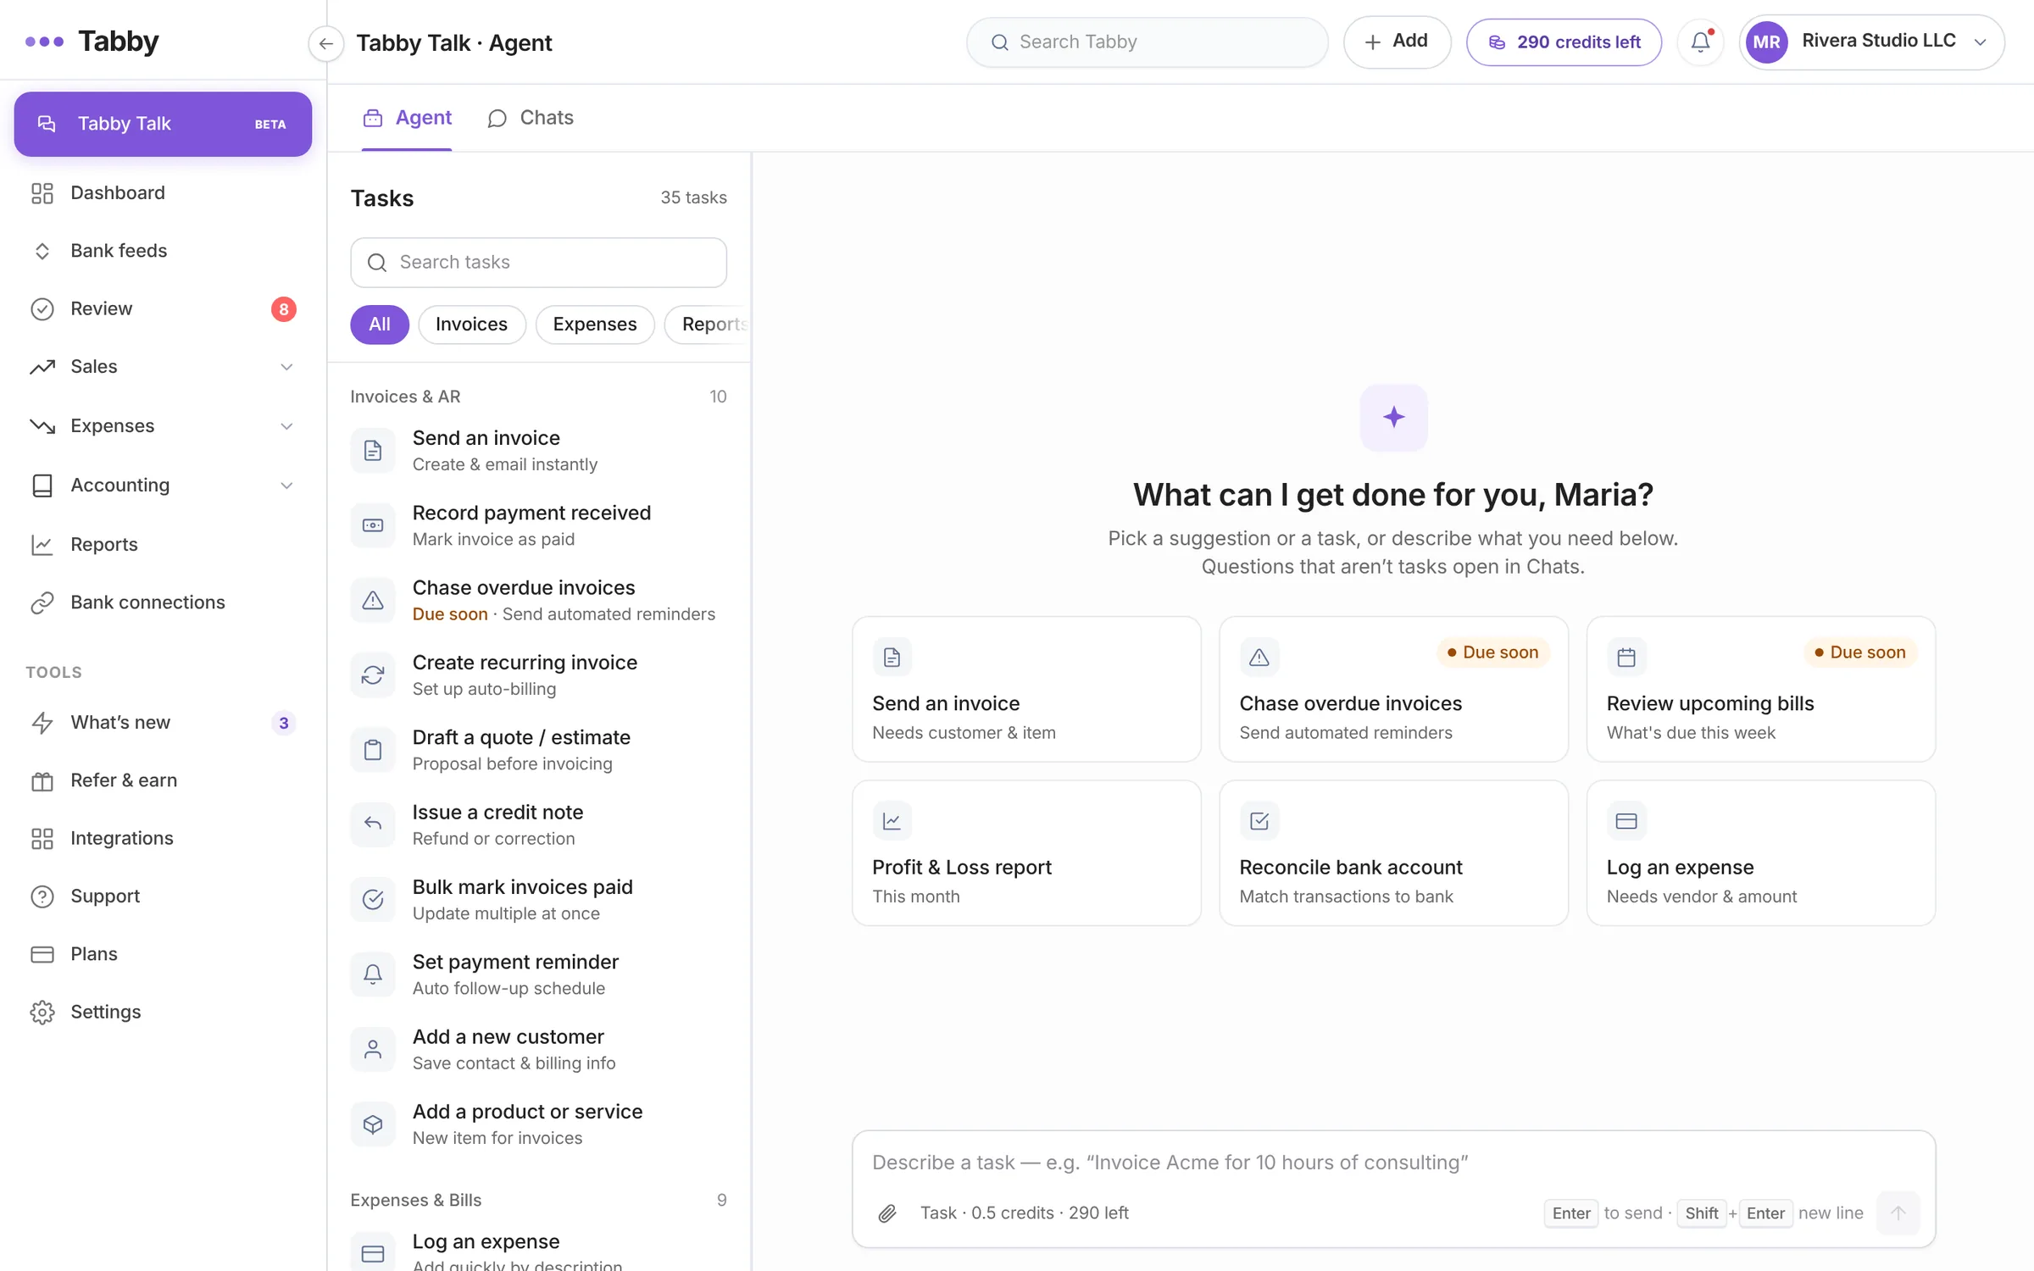2034x1271 pixels.
Task: Collapse sidebar with the back arrow icon
Action: [x=325, y=42]
